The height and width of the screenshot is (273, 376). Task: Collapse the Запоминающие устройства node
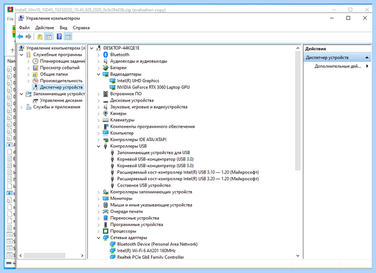pos(21,94)
